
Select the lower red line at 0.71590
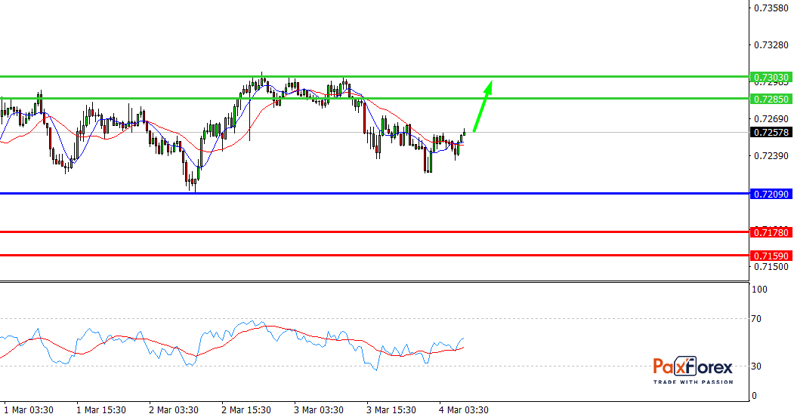[374, 256]
